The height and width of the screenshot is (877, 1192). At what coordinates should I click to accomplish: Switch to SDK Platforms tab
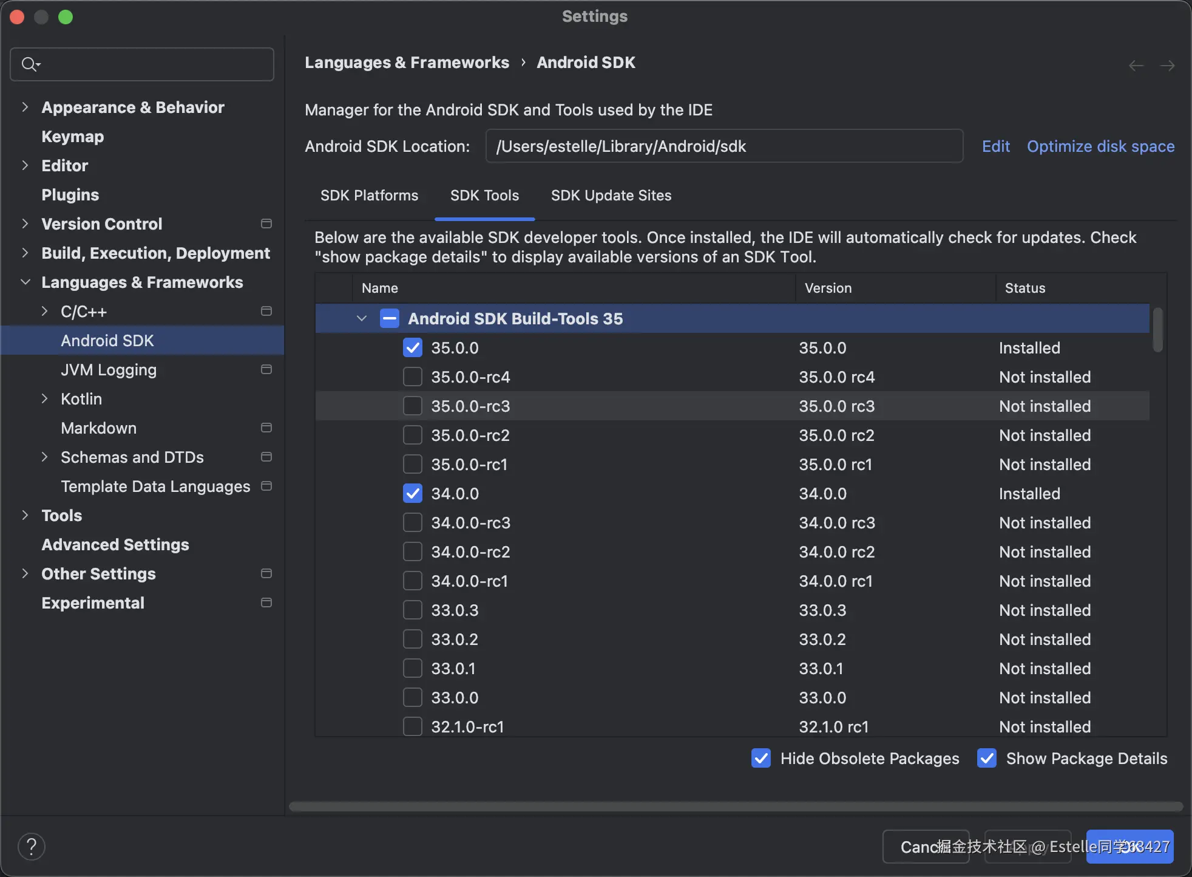click(369, 195)
